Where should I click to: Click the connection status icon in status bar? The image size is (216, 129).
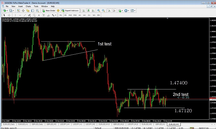[x=192, y=128]
